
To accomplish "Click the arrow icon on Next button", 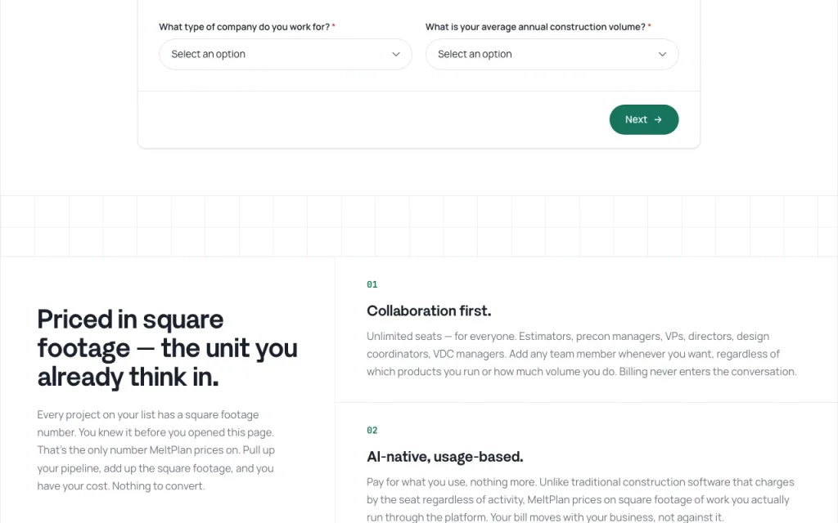I will coord(658,119).
